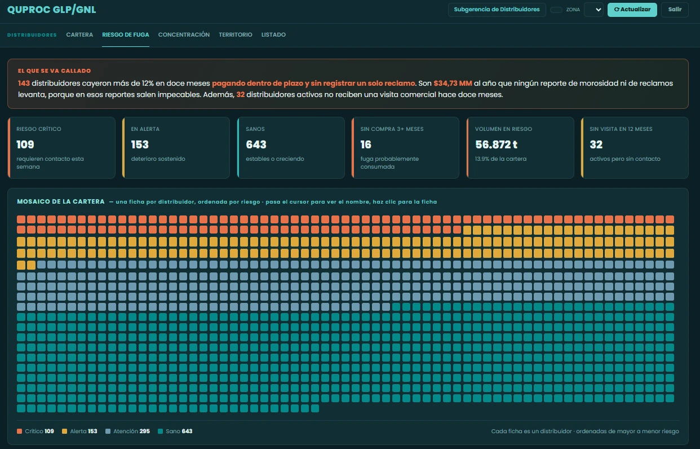This screenshot has width=700, height=449.
Task: Select the EN ALERTA 153 card
Action: tap(176, 148)
